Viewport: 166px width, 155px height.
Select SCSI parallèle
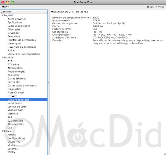[x=15, y=121]
